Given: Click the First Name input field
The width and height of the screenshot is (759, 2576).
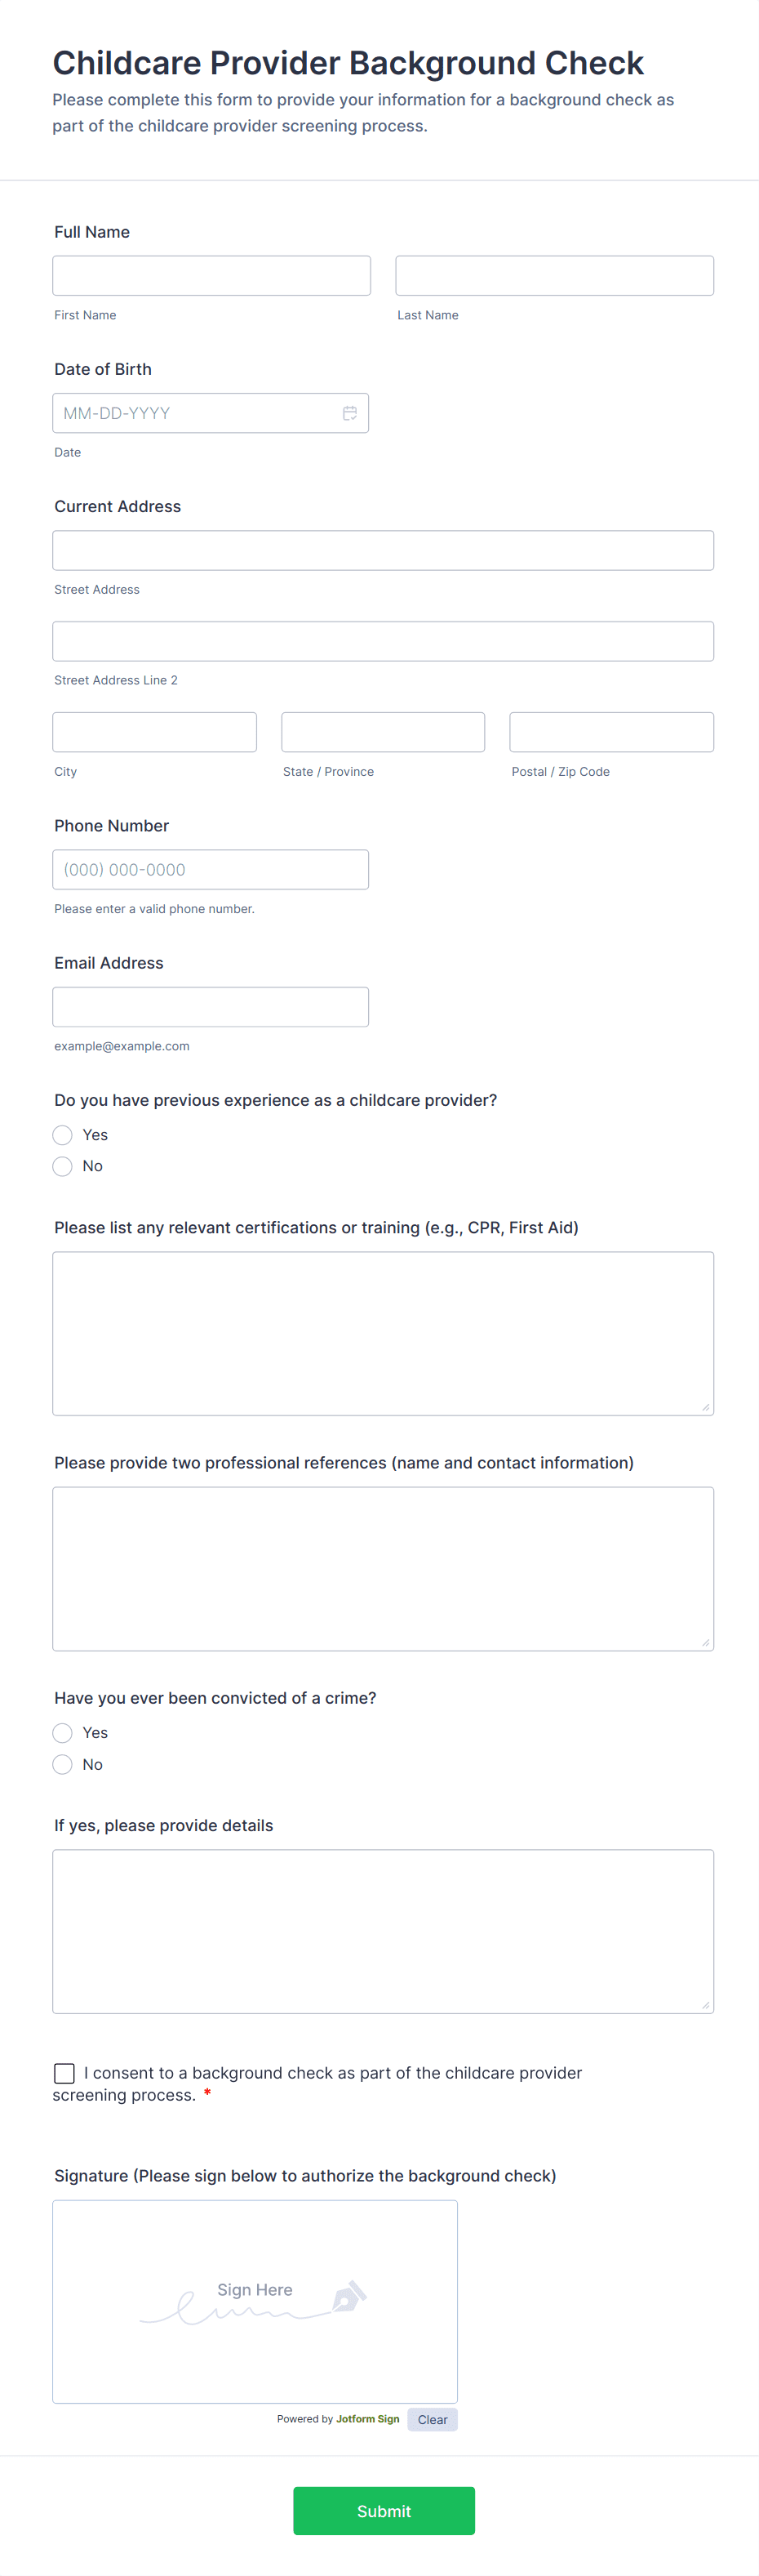Looking at the screenshot, I should [211, 275].
